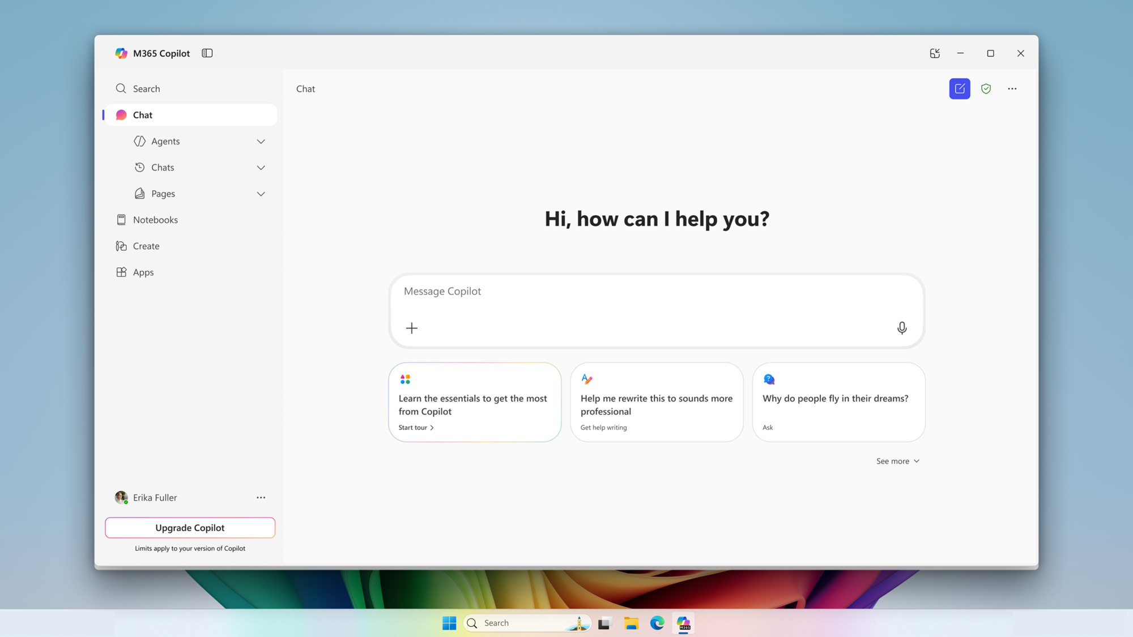Open the pop-out window icon in title bar
This screenshot has width=1133, height=637.
click(934, 53)
